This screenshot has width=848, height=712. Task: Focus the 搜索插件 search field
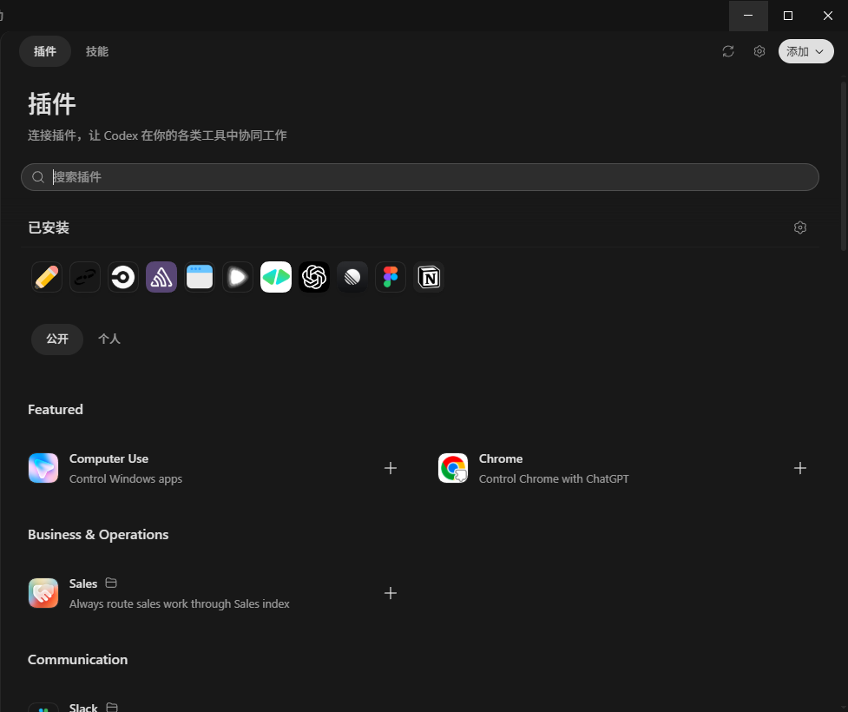[420, 177]
